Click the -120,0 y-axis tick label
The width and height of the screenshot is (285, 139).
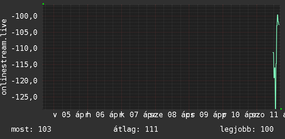tap(25, 81)
